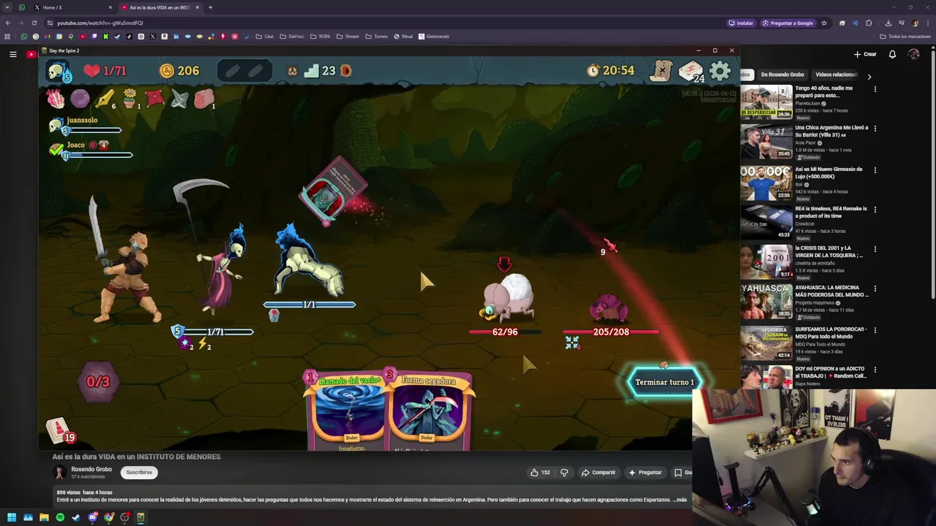Image resolution: width=936 pixels, height=526 pixels.
Task: Click the character skull portrait icon
Action: pyautogui.click(x=58, y=71)
